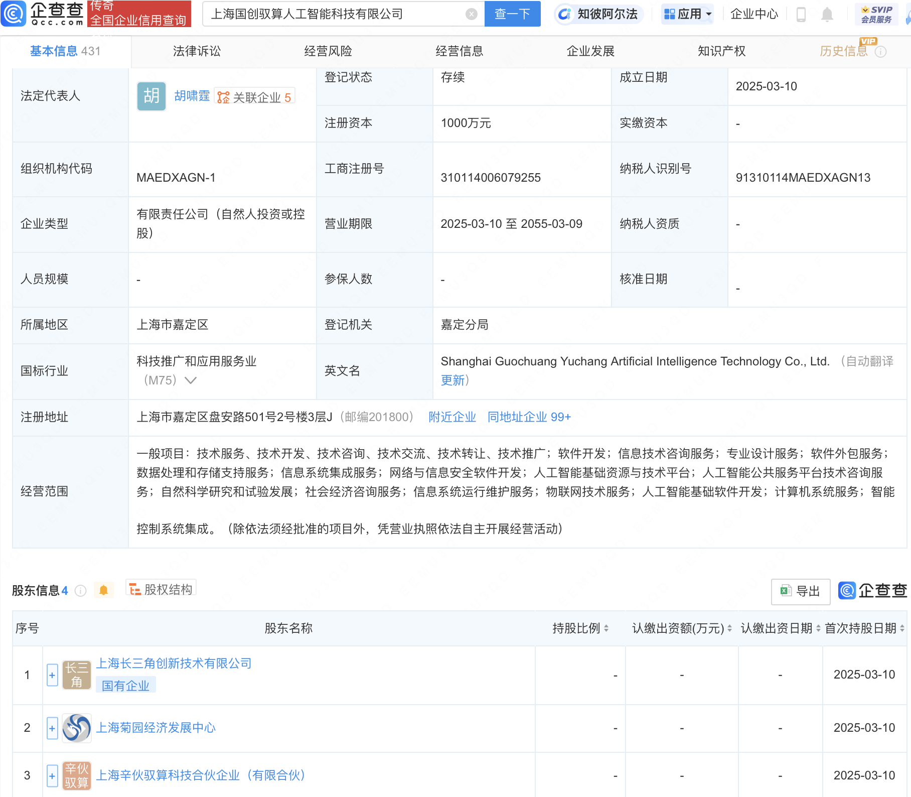
Task: Open the 应用 dropdown menu
Action: coord(687,14)
